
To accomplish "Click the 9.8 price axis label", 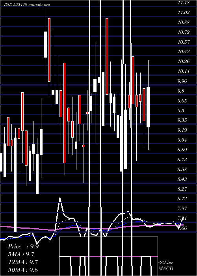I will pyautogui.click(x=181, y=91).
